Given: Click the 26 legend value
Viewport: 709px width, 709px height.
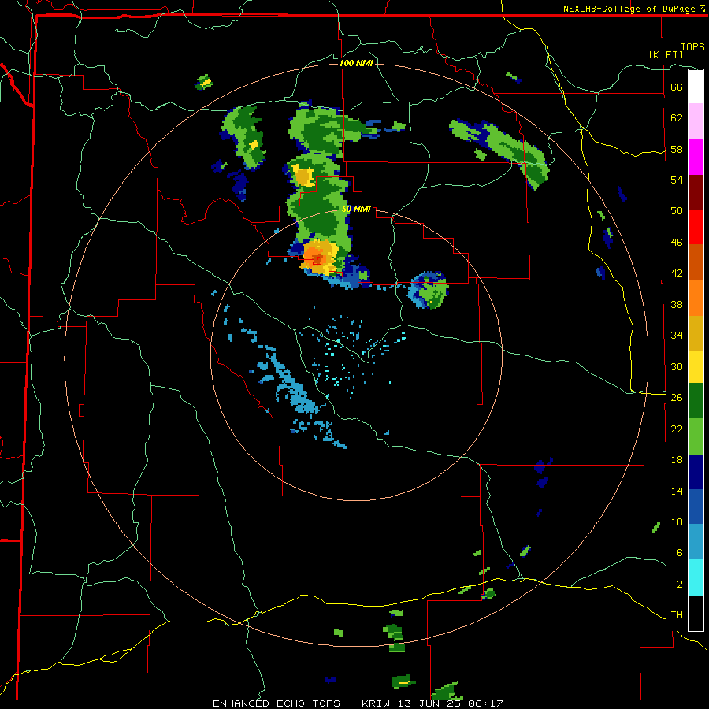Looking at the screenshot, I should tap(677, 398).
